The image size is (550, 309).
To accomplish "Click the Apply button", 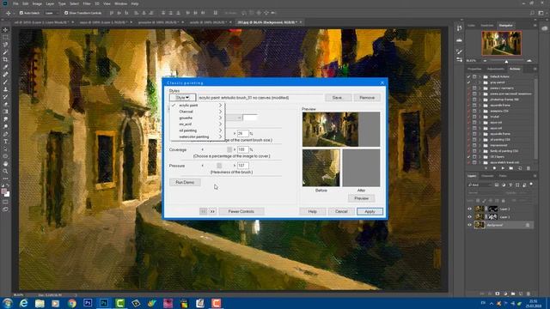I will pos(370,212).
